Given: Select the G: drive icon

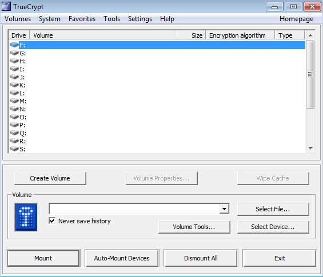Looking at the screenshot, I should point(14,53).
